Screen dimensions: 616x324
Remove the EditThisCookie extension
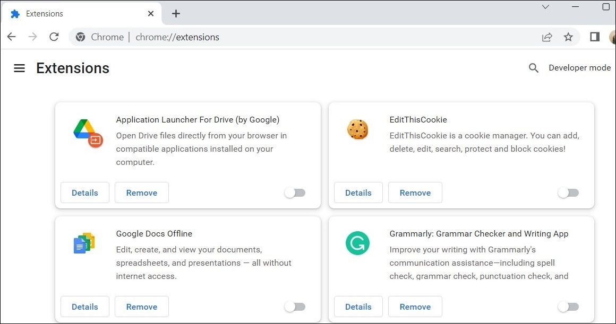click(x=415, y=192)
